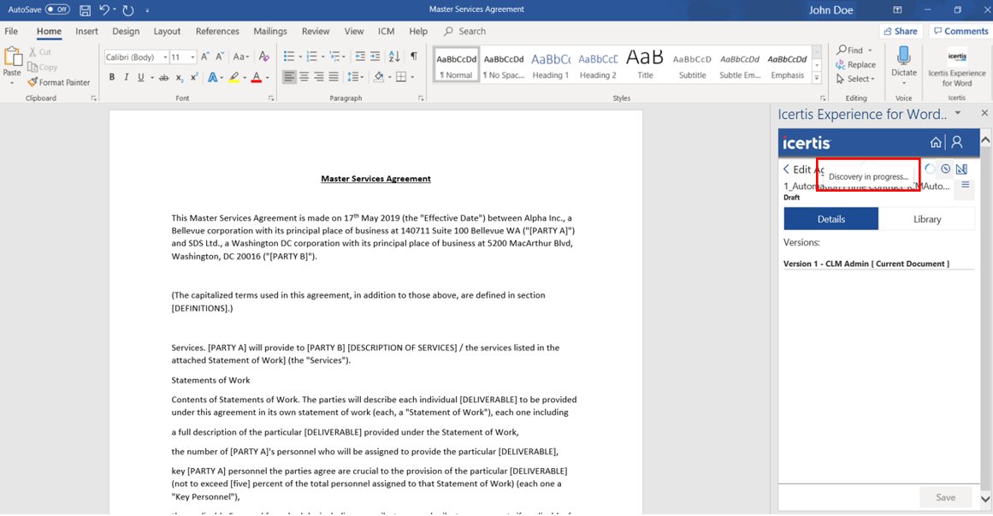The width and height of the screenshot is (993, 516).
Task: Click the Icertis home icon
Action: tap(936, 142)
